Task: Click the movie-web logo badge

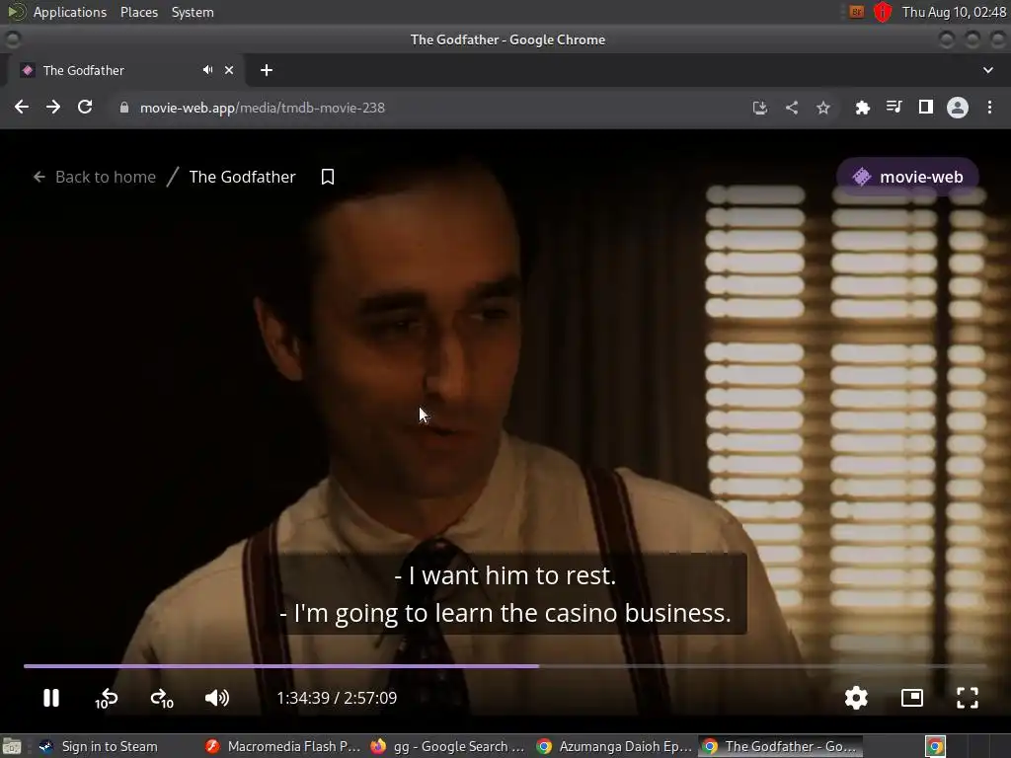Action: click(x=908, y=177)
